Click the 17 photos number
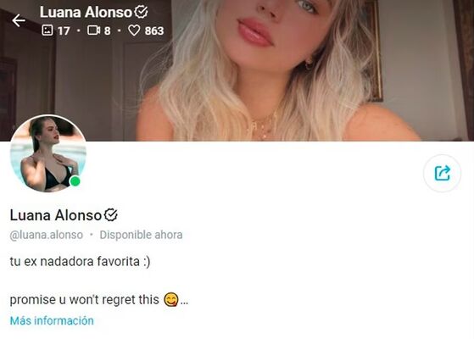The image size is (474, 339). pyautogui.click(x=64, y=31)
